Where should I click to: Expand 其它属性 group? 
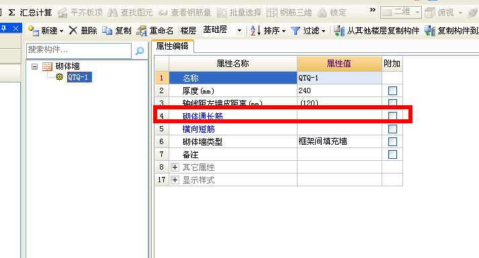[175, 168]
